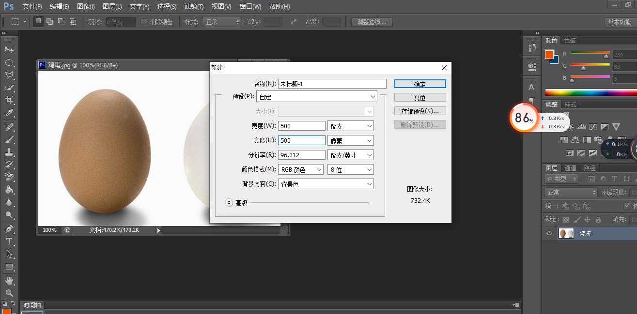Switch to the 通道 tab
Screen dimensions: 637x314
[570, 168]
